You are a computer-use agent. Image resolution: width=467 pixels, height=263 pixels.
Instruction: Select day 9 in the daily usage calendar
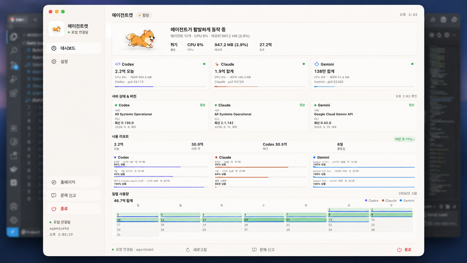click(391, 215)
